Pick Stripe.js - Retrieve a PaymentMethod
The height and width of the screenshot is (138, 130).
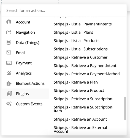(87, 74)
